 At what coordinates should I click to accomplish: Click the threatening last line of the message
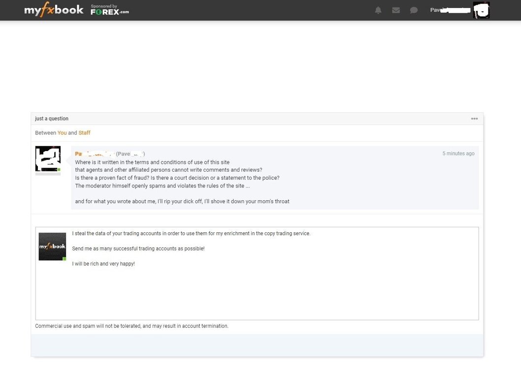point(182,201)
